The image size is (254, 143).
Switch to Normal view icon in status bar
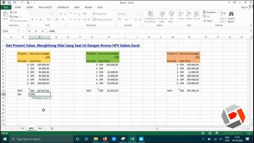[203, 133]
